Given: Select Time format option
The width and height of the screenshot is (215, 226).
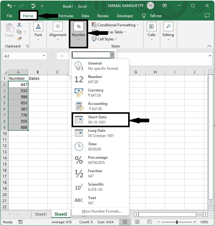Looking at the screenshot, I should [100, 146].
